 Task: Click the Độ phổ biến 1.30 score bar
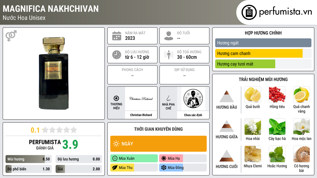pyautogui.click(x=28, y=169)
